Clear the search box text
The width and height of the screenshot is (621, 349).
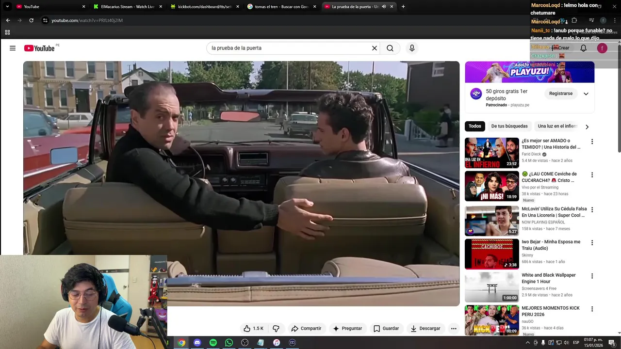tap(374, 48)
